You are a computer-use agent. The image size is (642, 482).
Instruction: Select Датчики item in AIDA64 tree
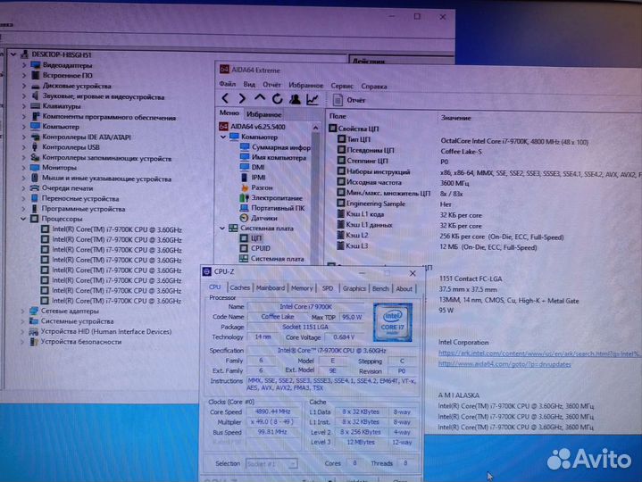point(259,218)
